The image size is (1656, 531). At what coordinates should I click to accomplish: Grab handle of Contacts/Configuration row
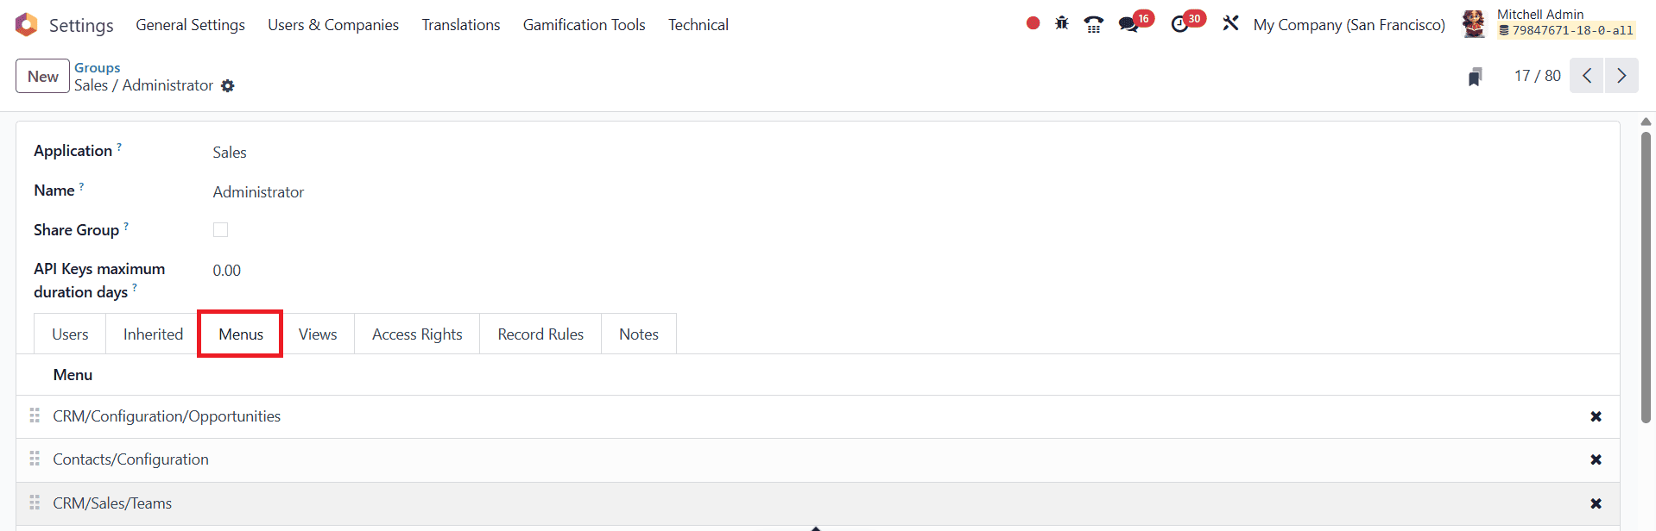(35, 459)
